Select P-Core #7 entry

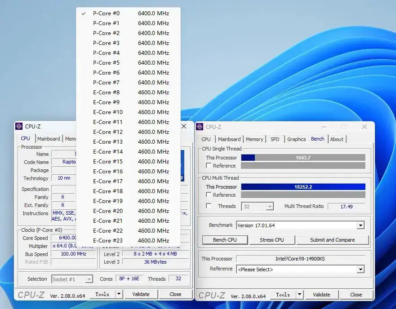(x=128, y=83)
